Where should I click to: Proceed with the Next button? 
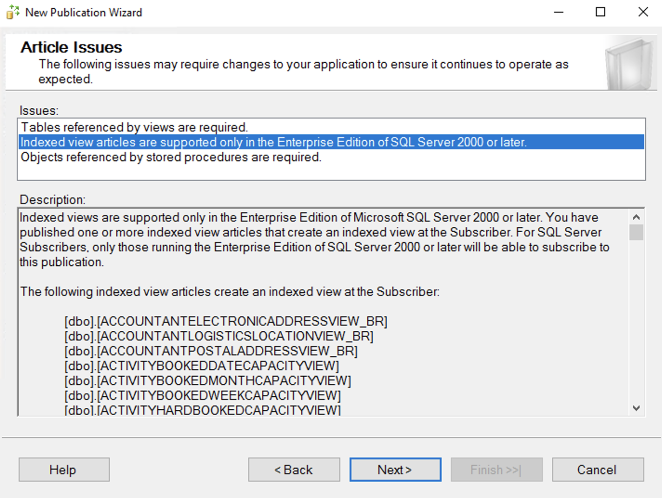point(395,470)
